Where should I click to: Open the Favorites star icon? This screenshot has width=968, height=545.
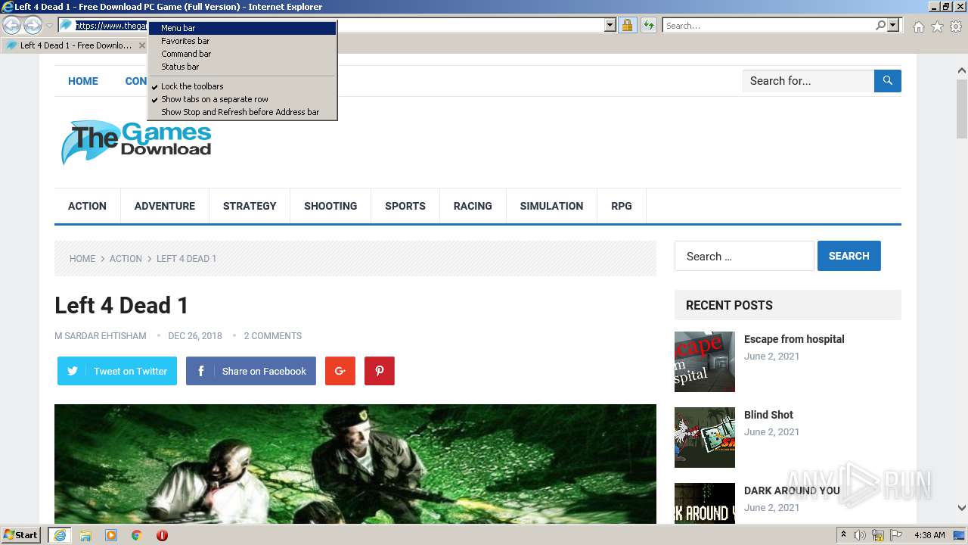pyautogui.click(x=937, y=26)
